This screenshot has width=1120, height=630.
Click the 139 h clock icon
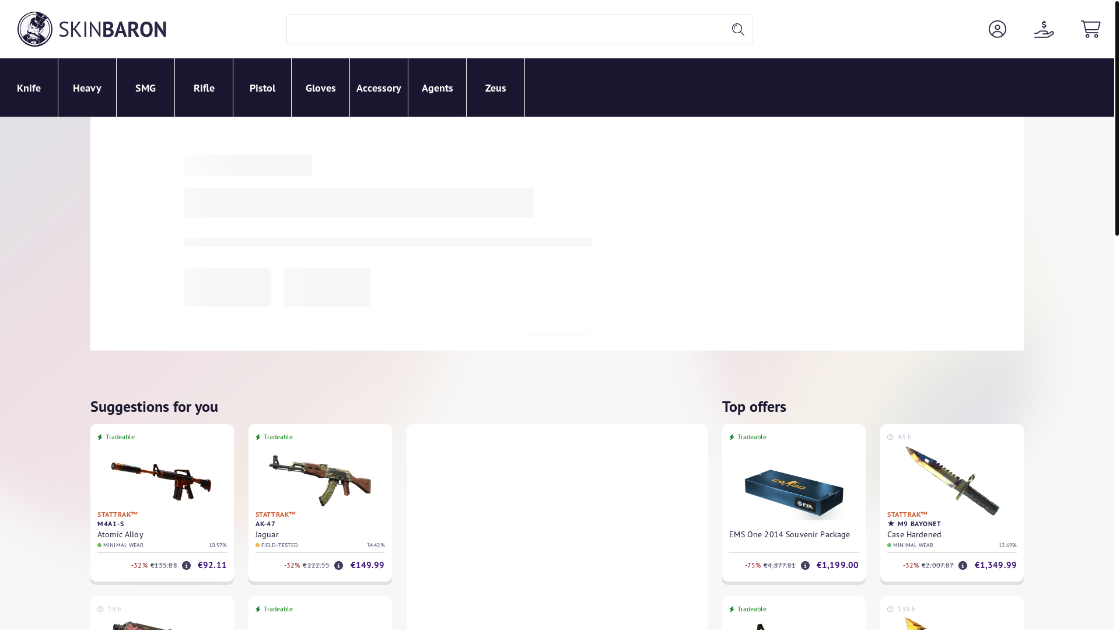coord(890,609)
